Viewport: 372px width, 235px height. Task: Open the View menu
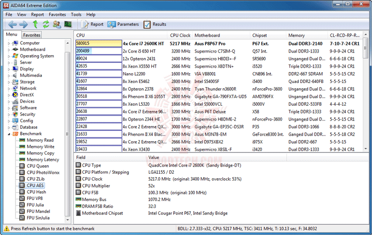click(21, 14)
